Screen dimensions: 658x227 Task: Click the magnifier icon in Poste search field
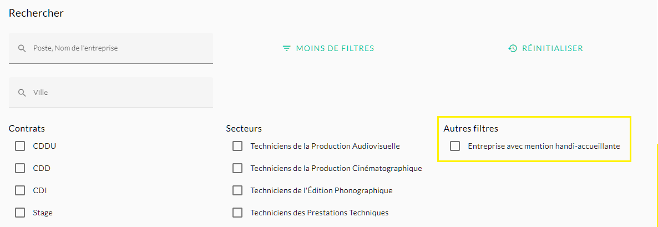(x=22, y=48)
